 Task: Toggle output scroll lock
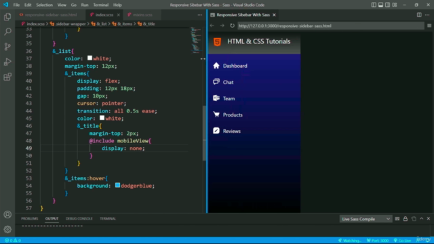(x=406, y=219)
